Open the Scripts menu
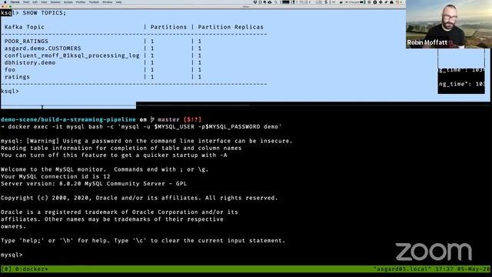The width and height of the screenshot is (492, 277). click(68, 2)
